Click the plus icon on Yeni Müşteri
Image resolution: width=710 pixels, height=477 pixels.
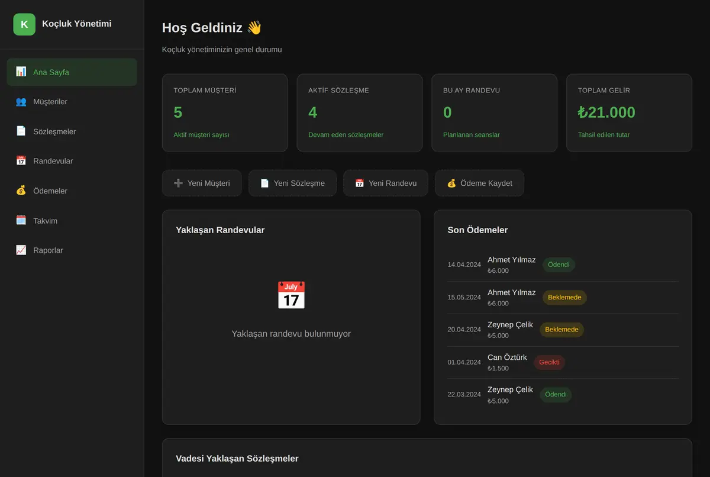[x=178, y=183]
